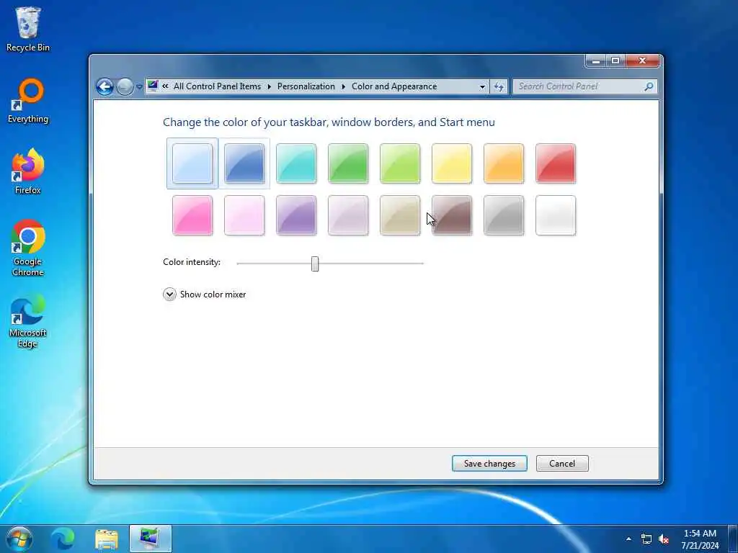Select the tan Taupe swatch
The image size is (738, 553).
pyautogui.click(x=400, y=215)
